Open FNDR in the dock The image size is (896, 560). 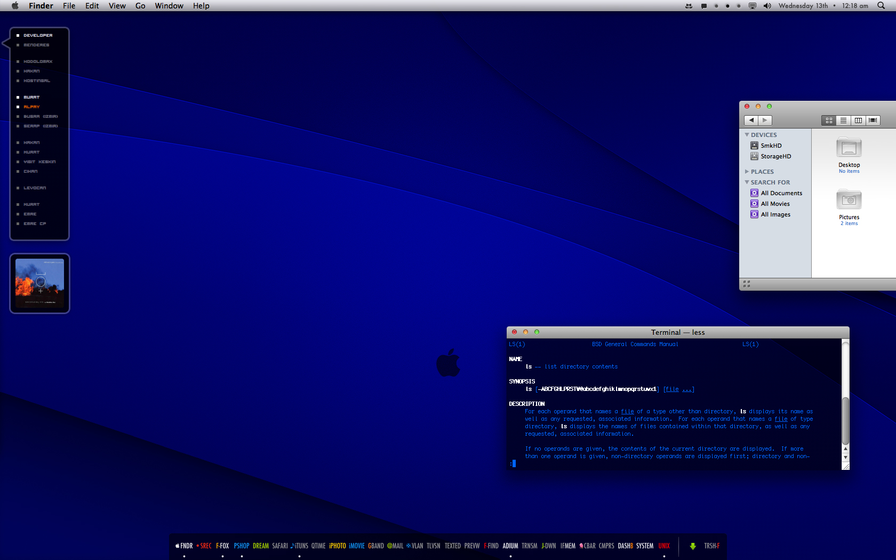pyautogui.click(x=184, y=546)
